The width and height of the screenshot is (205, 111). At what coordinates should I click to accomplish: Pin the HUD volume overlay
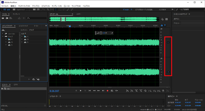click(x=112, y=33)
